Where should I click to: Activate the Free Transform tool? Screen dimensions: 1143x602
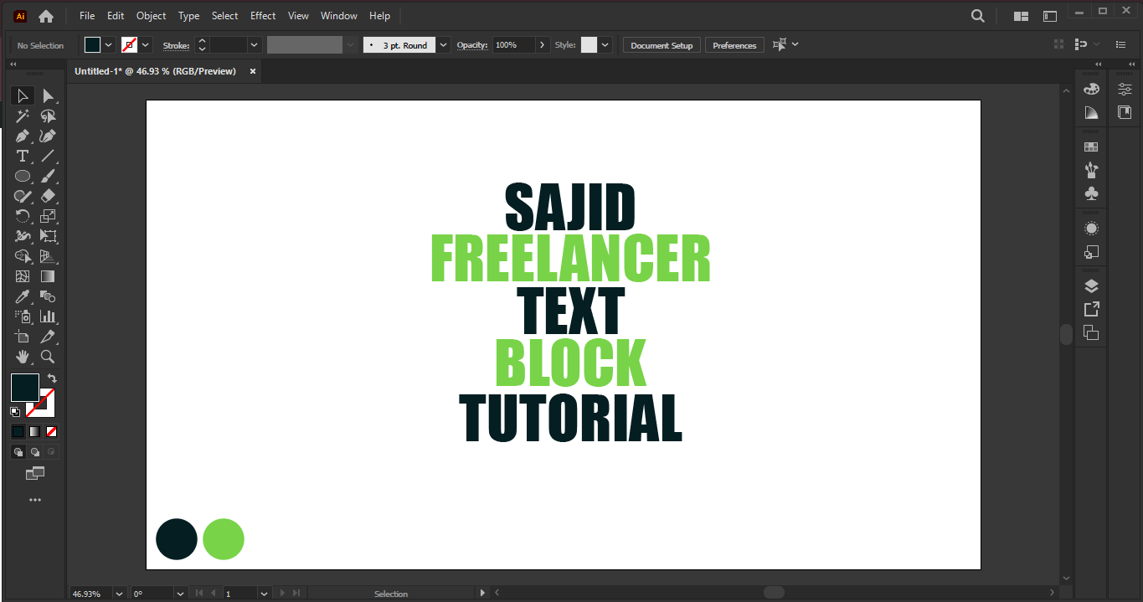(x=49, y=236)
